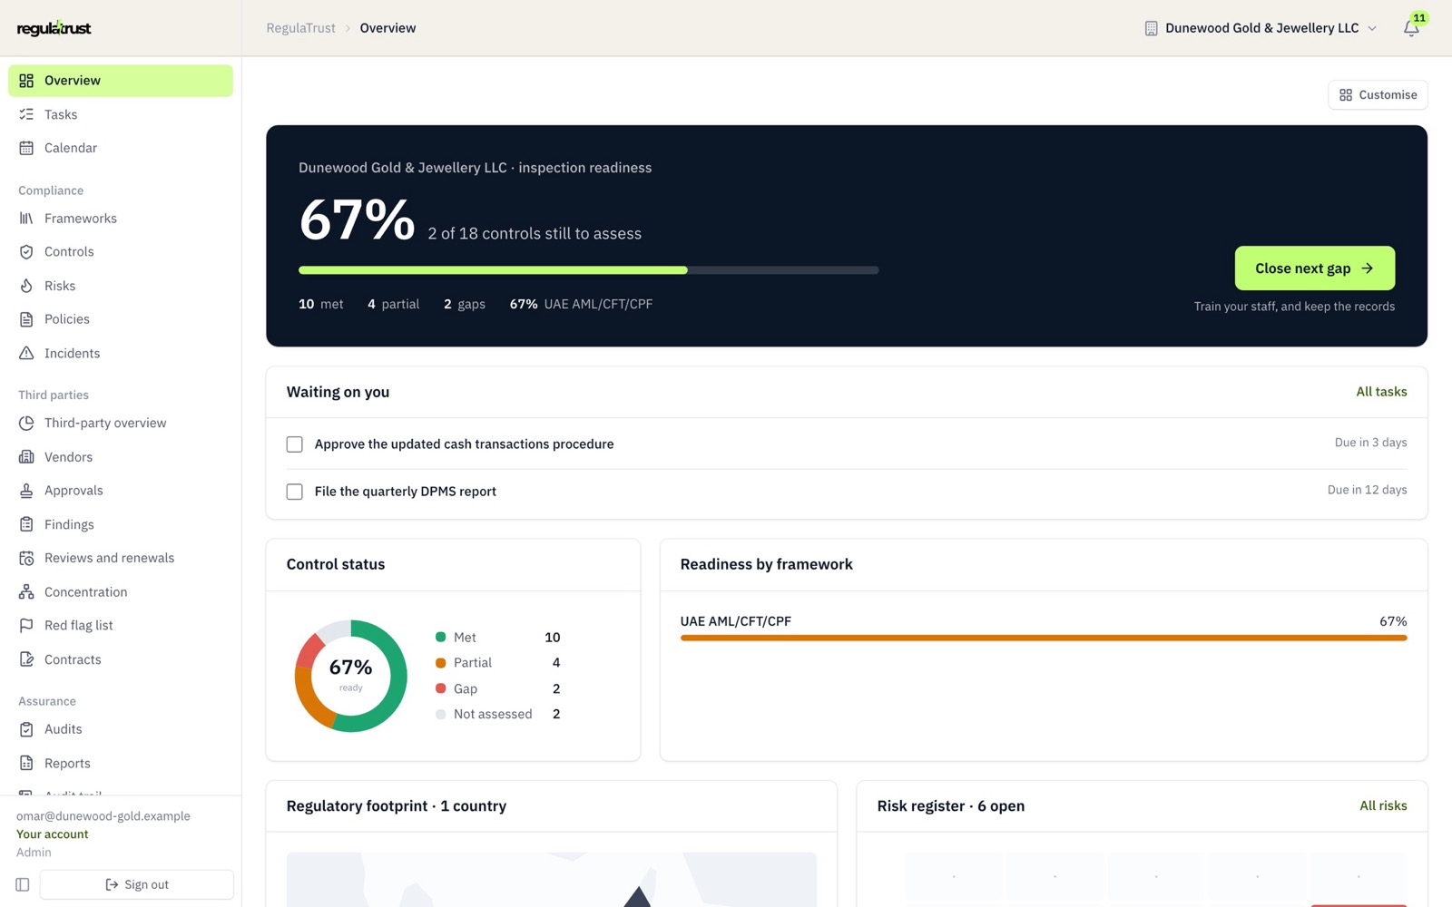Click the green Met legend swatch
Viewport: 1452px width, 907px height.
(x=440, y=638)
